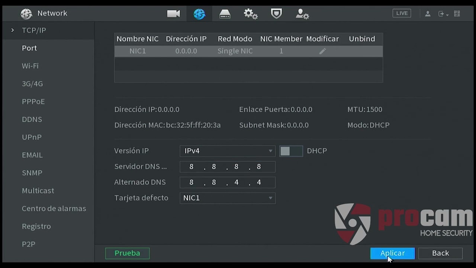Click the Dirección IP column header

click(x=186, y=39)
